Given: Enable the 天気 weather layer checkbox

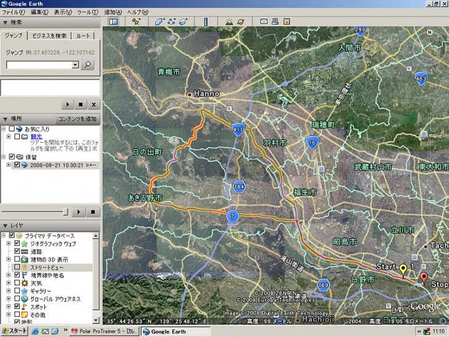Looking at the screenshot, I should coord(17,283).
